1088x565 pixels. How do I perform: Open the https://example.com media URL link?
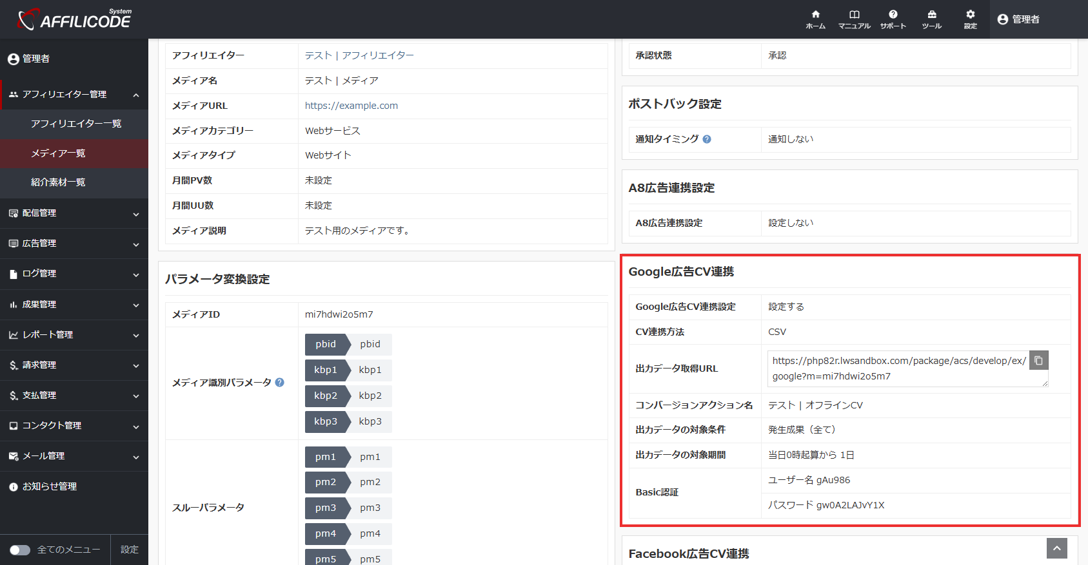point(351,106)
